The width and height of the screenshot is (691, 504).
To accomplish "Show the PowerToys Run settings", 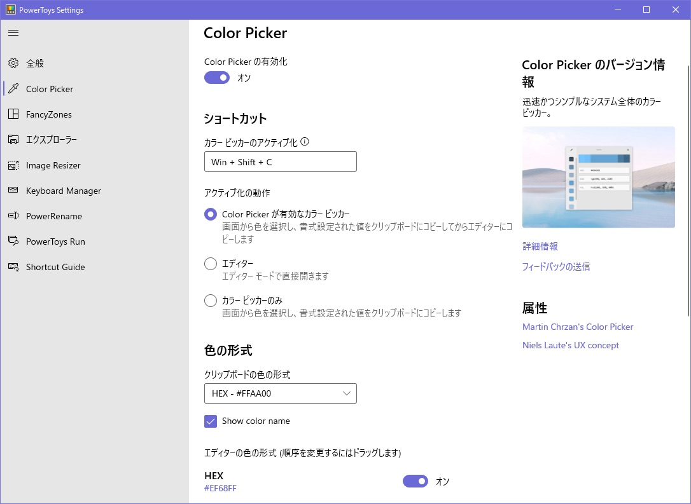I will [94, 242].
